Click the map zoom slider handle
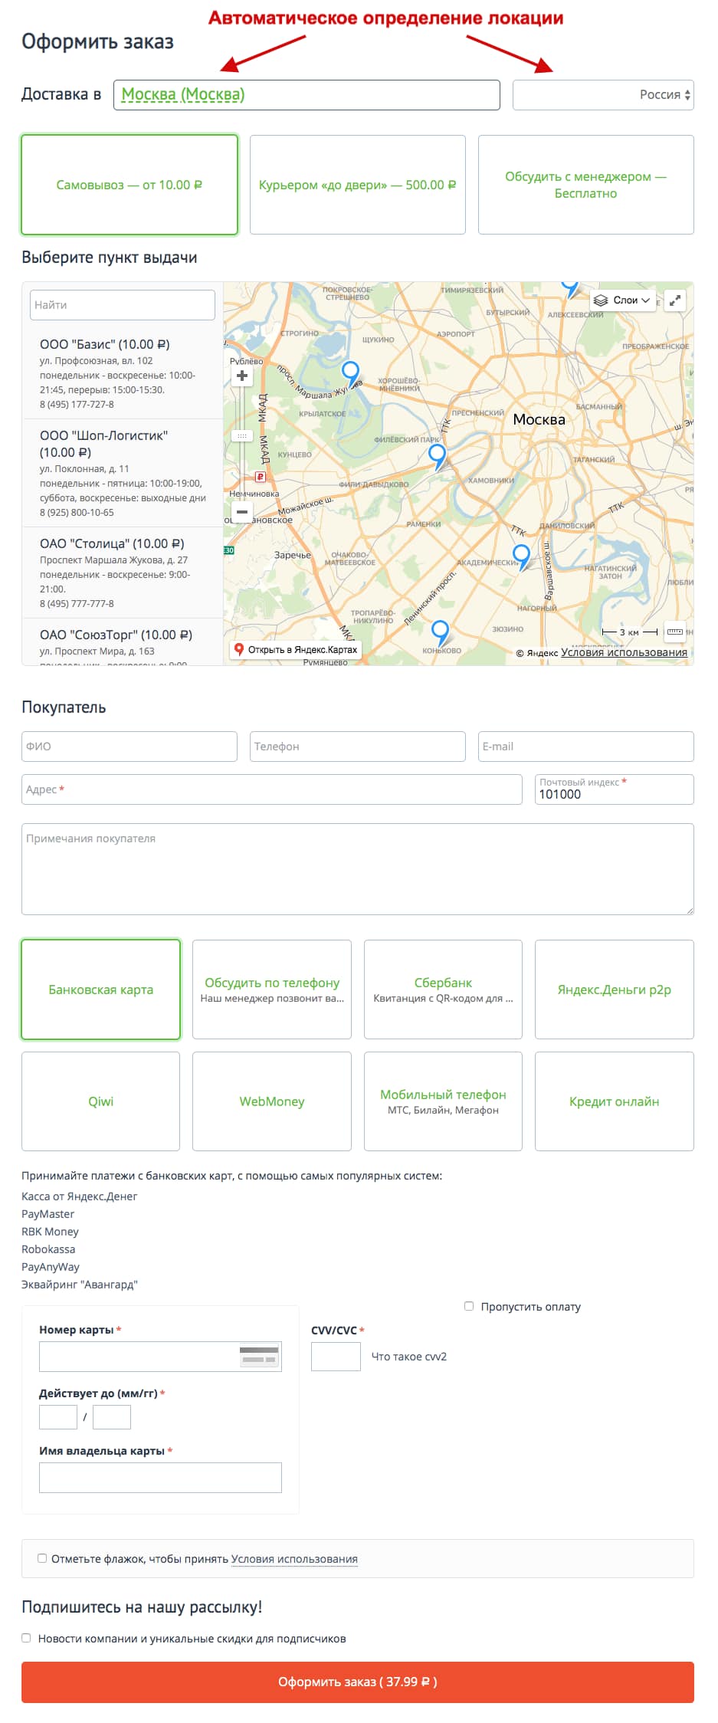The height and width of the screenshot is (1723, 718). click(x=242, y=435)
